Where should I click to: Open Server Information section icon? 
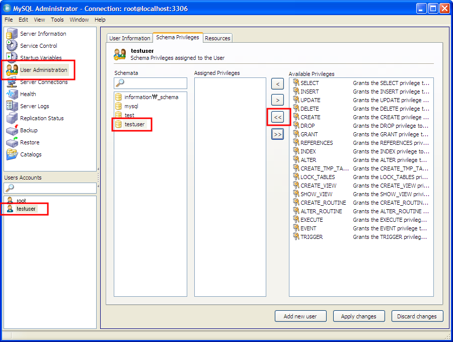coord(12,34)
